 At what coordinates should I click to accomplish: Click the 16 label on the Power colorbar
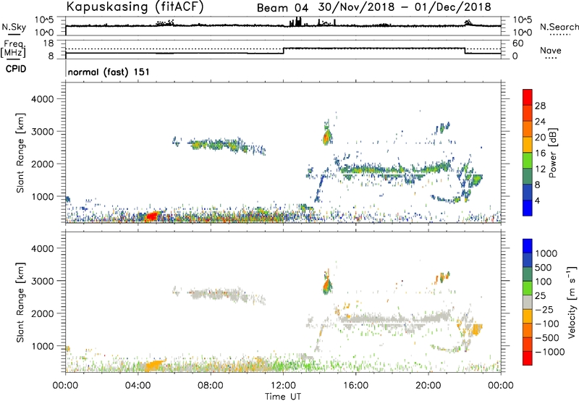click(540, 153)
